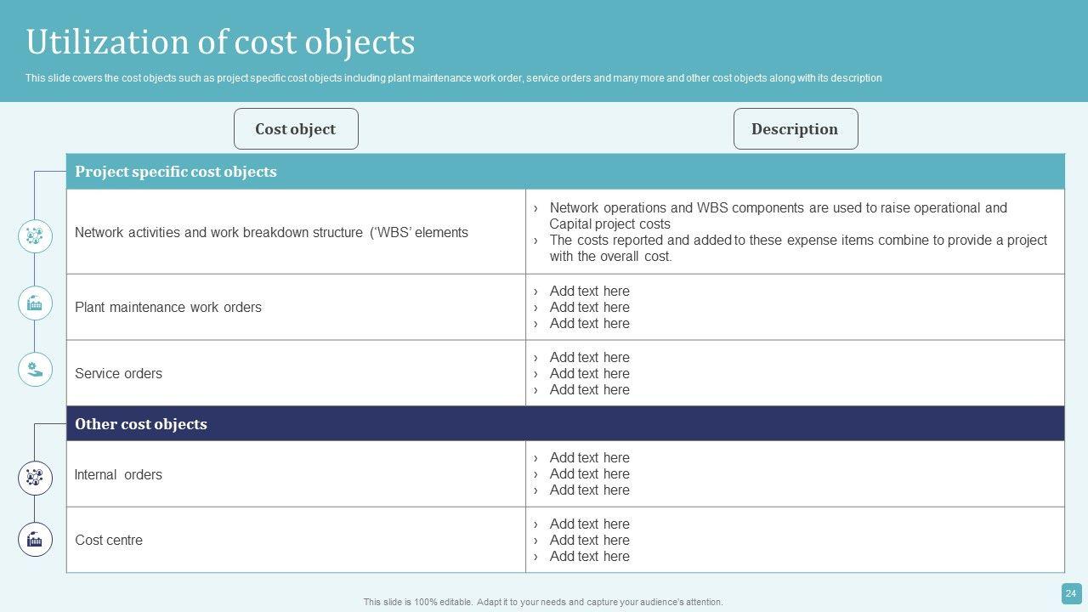
Task: Select the Internal orders label cell
Action: pyautogui.click(x=118, y=474)
